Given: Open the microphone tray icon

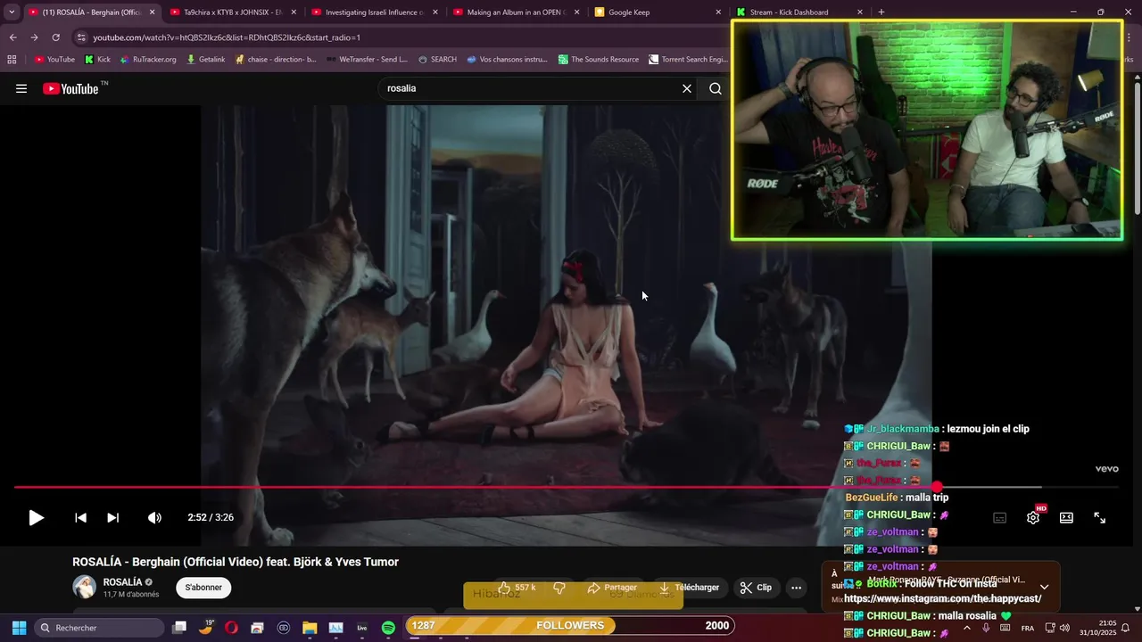Looking at the screenshot, I should 986,628.
